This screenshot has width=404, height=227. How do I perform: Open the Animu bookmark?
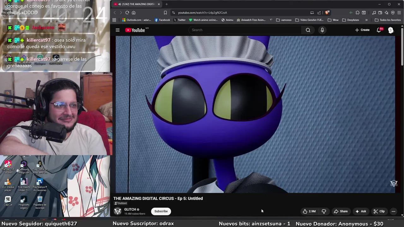(x=227, y=20)
